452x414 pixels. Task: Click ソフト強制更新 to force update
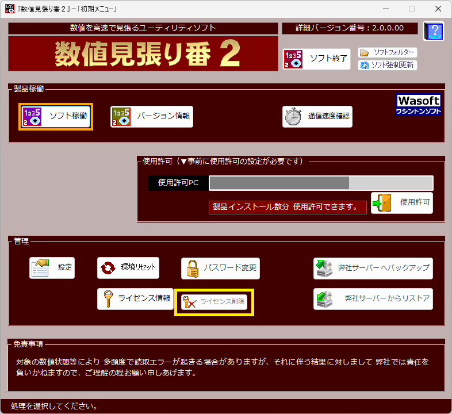pos(388,65)
